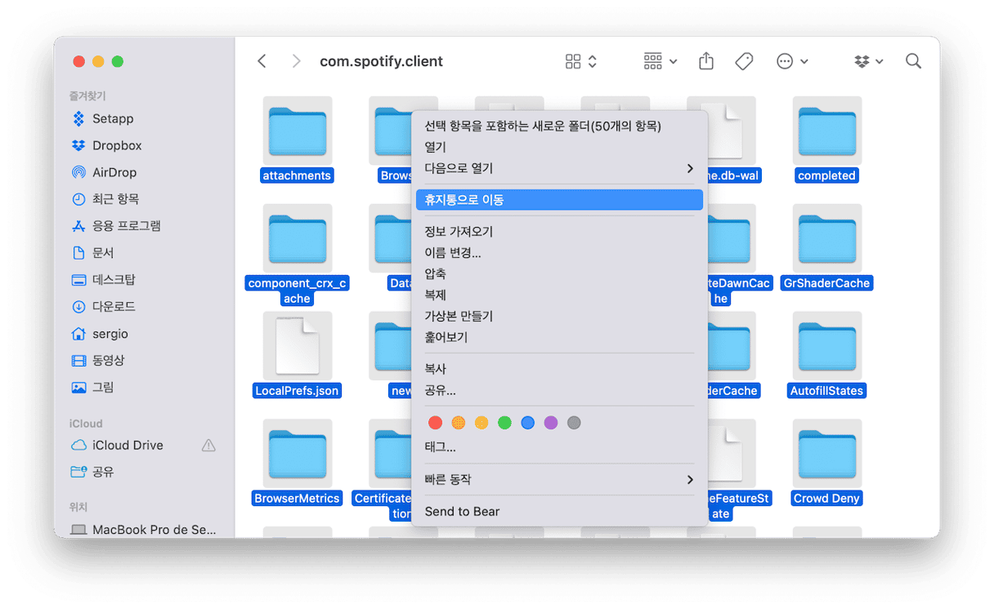Select the LocalPrefs.json file
Screen dimensions: 994x609
pyautogui.click(x=297, y=347)
